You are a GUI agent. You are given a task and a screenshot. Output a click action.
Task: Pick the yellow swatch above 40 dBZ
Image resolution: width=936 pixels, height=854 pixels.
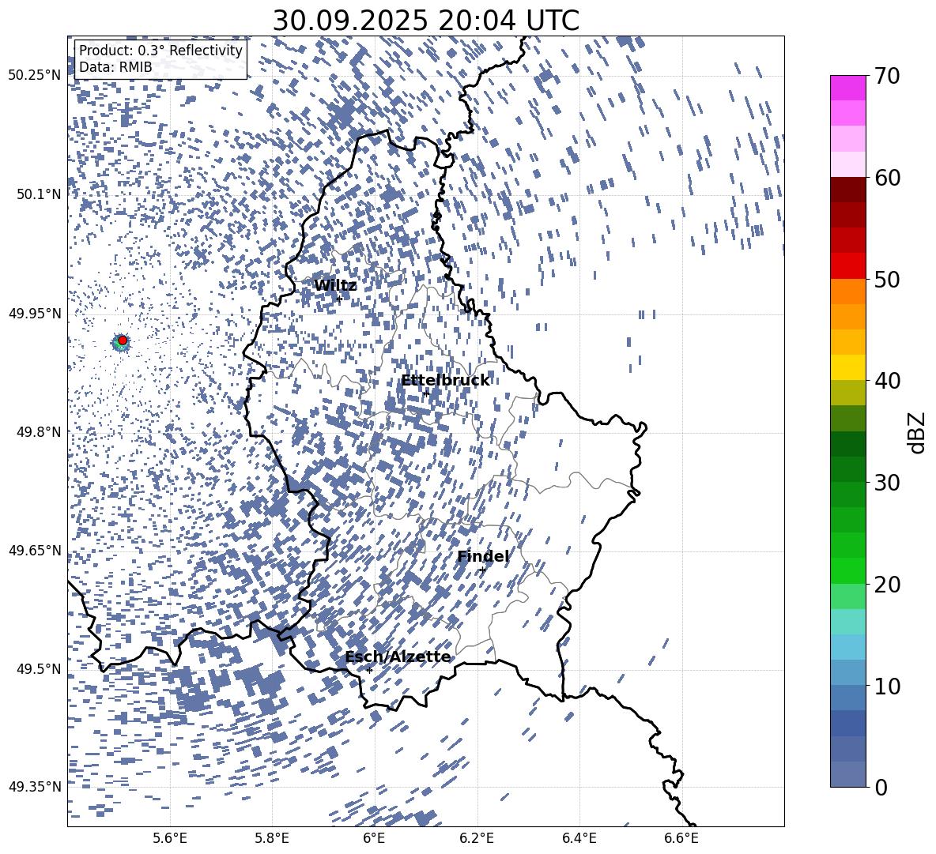click(847, 367)
